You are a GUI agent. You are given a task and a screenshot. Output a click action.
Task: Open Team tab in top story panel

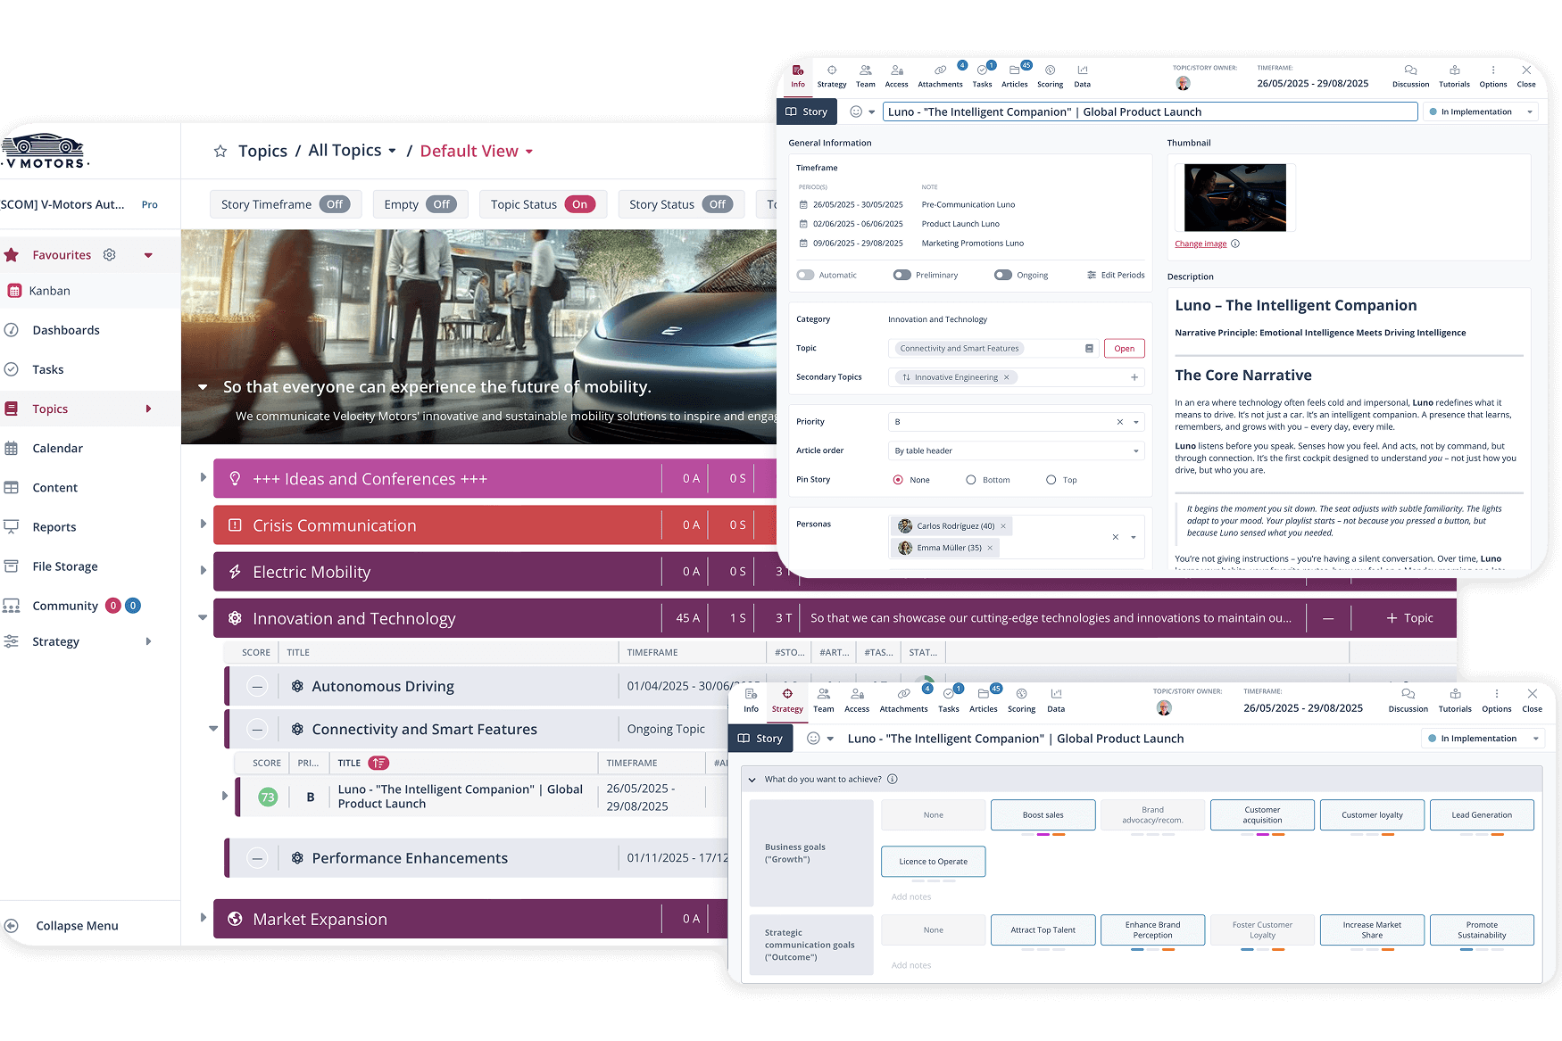coord(865,77)
